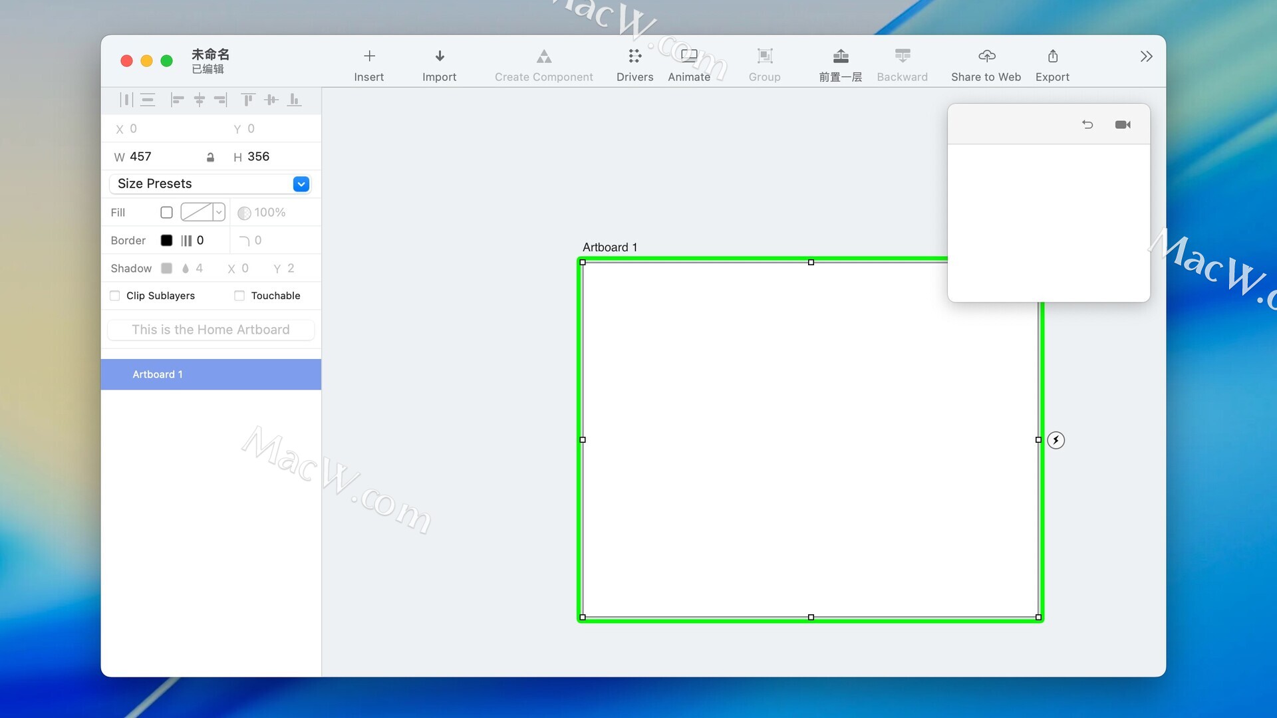1277x718 pixels.
Task: Enable the Clip Sublayers checkbox
Action: [115, 296]
